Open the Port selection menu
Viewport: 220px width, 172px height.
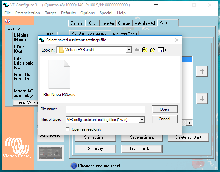[x=28, y=13]
